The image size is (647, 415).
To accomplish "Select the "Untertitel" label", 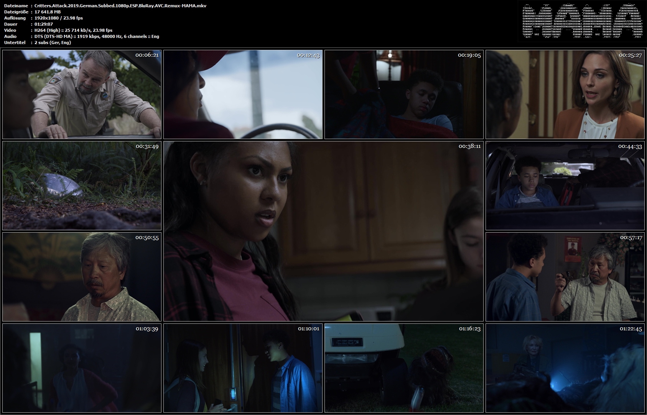I will [15, 43].
